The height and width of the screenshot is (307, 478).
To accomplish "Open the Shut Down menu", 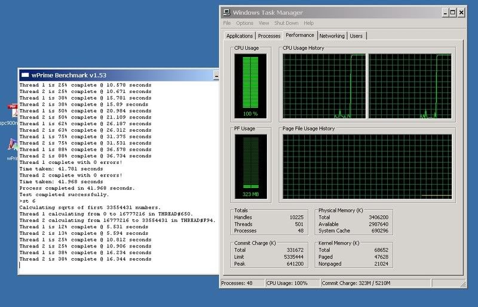I will click(x=286, y=23).
